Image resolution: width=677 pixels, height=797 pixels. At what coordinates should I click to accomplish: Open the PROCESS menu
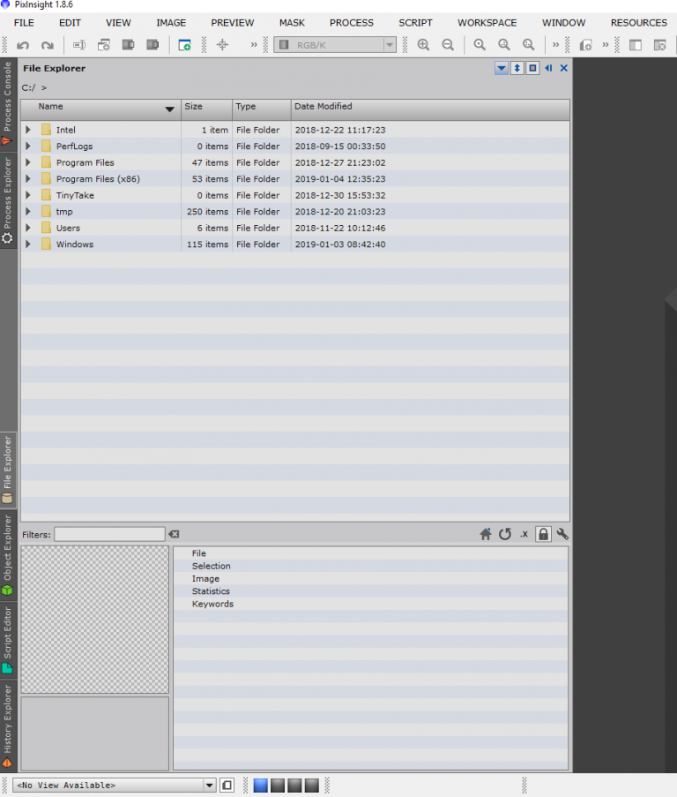point(351,23)
